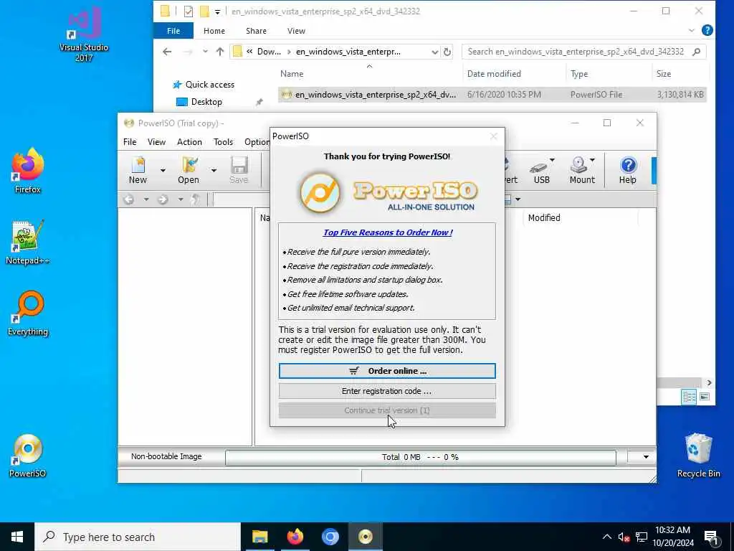The image size is (734, 551).
Task: Click the Explorer up arrow
Action: (220, 52)
